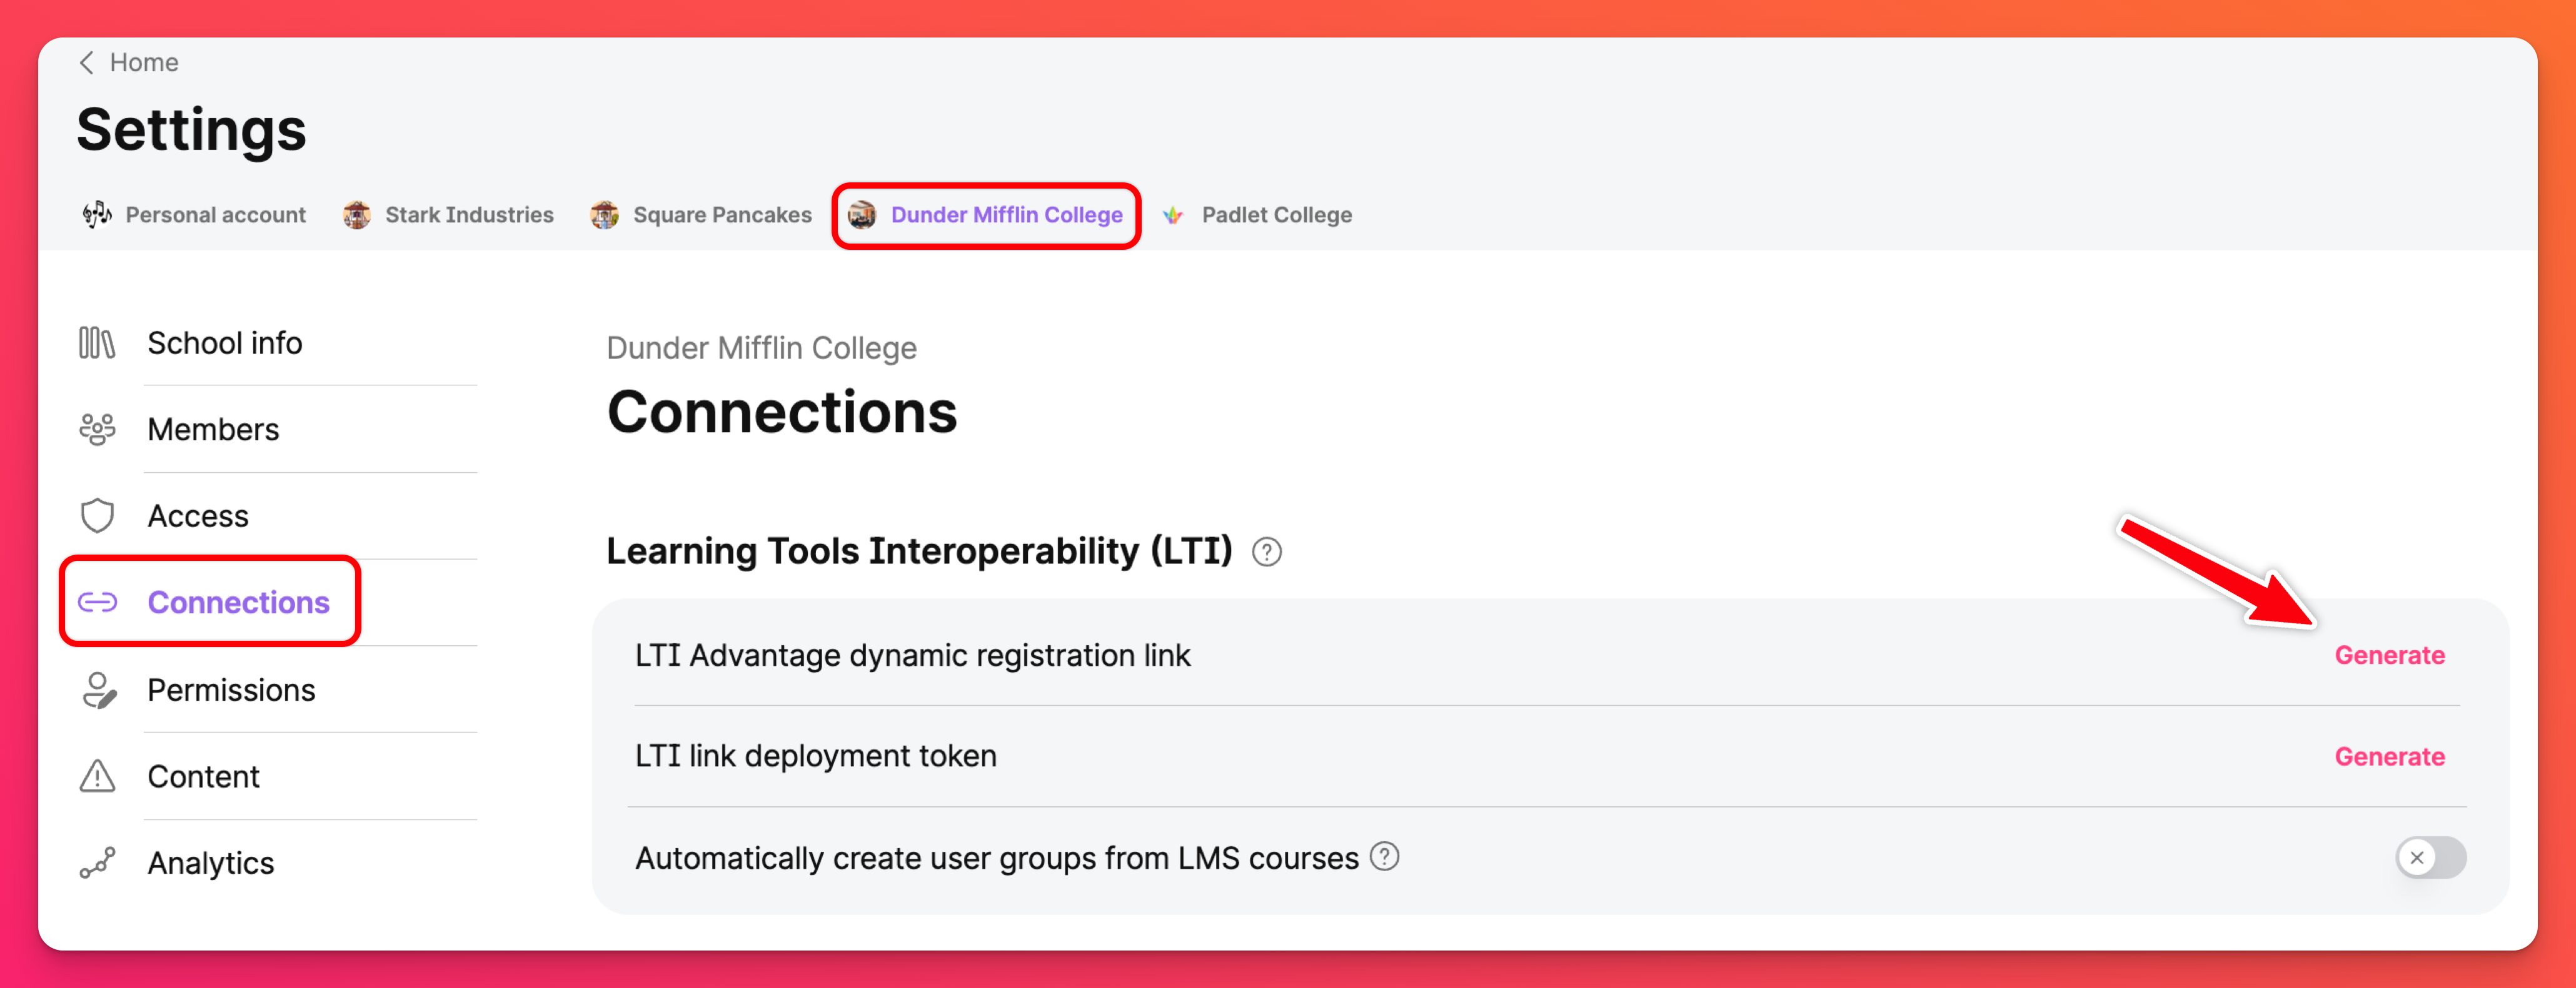
Task: Click the Permissions user-edit icon
Action: click(98, 689)
